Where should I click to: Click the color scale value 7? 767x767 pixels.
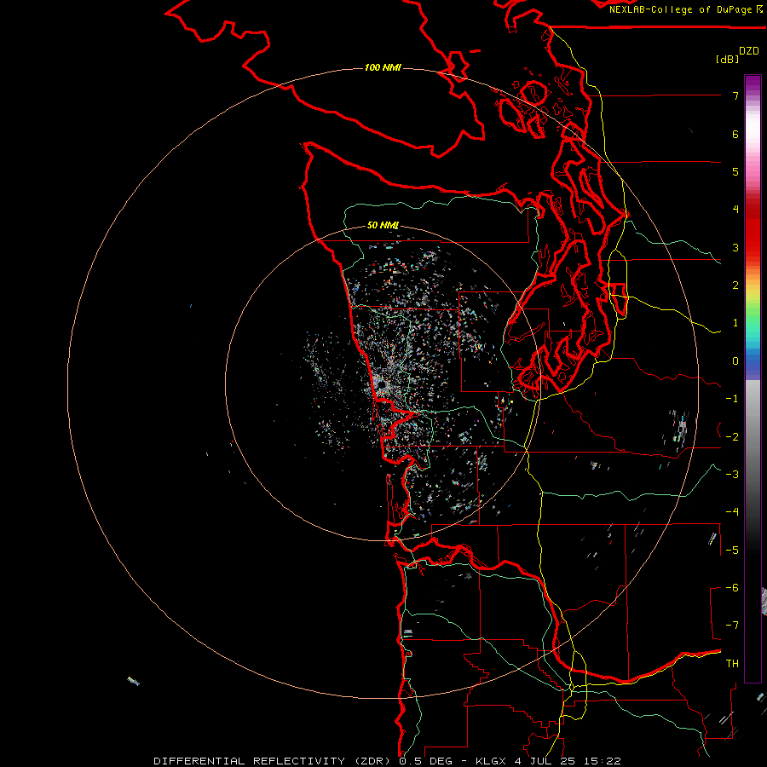click(x=735, y=95)
